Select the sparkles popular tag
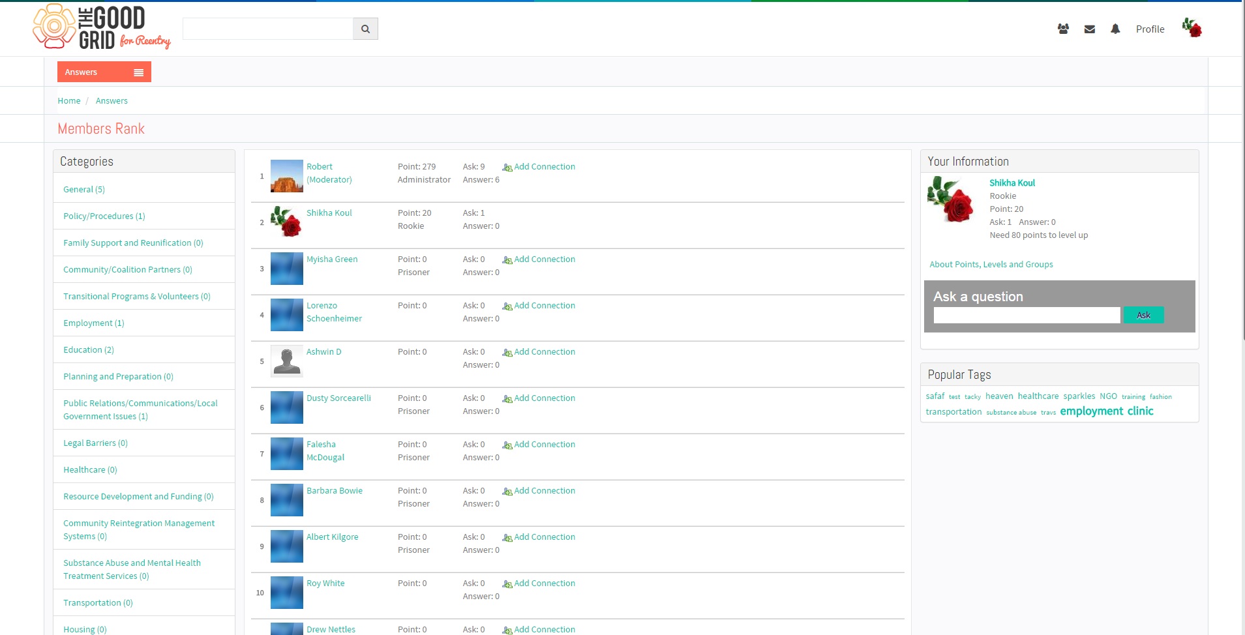 (x=1079, y=396)
